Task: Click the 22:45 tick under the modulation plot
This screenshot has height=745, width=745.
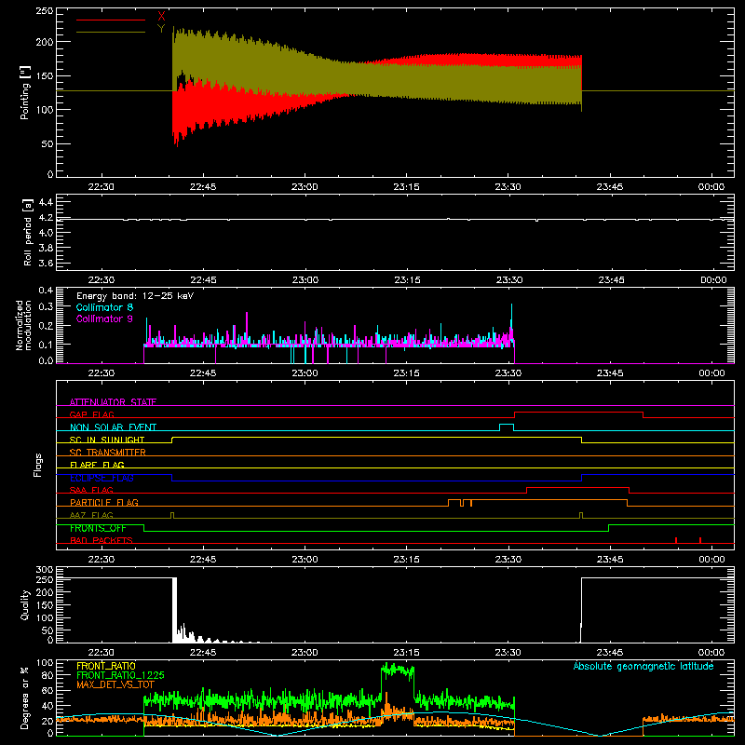Action: pyautogui.click(x=203, y=373)
